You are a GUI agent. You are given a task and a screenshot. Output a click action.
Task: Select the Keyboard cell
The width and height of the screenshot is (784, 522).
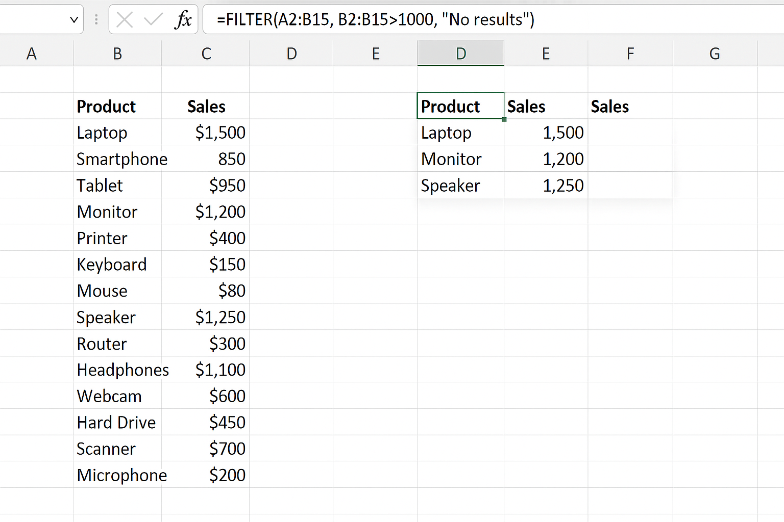[x=117, y=265]
